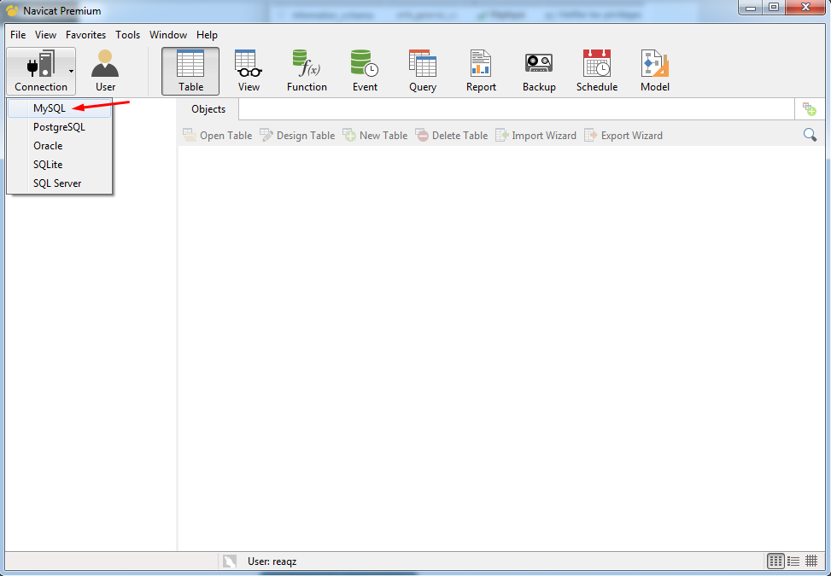Expand the Connection dropdown arrow
The image size is (831, 576).
tap(71, 71)
